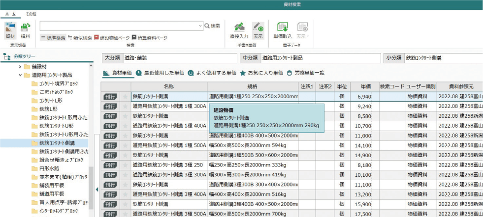
Task: Select 並木ます(植樹)ブロック folder
Action: pyautogui.click(x=60, y=177)
